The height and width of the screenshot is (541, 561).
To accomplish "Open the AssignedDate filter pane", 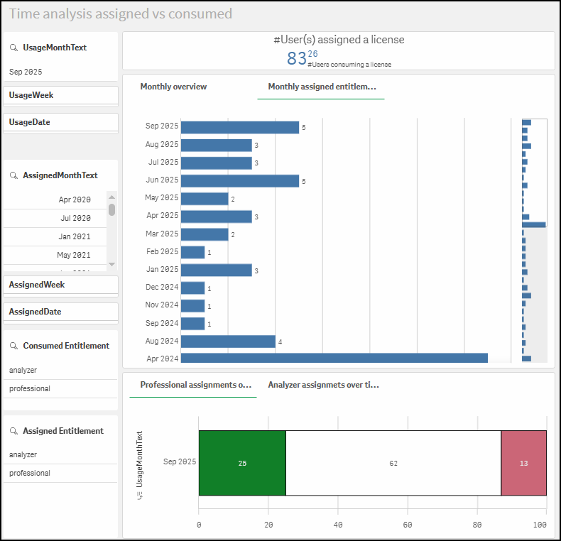I will (60, 312).
